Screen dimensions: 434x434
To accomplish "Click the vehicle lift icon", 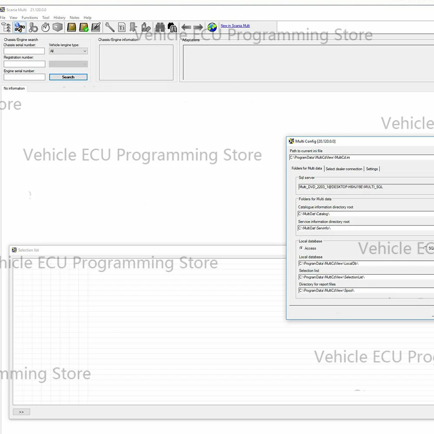I will click(133, 27).
